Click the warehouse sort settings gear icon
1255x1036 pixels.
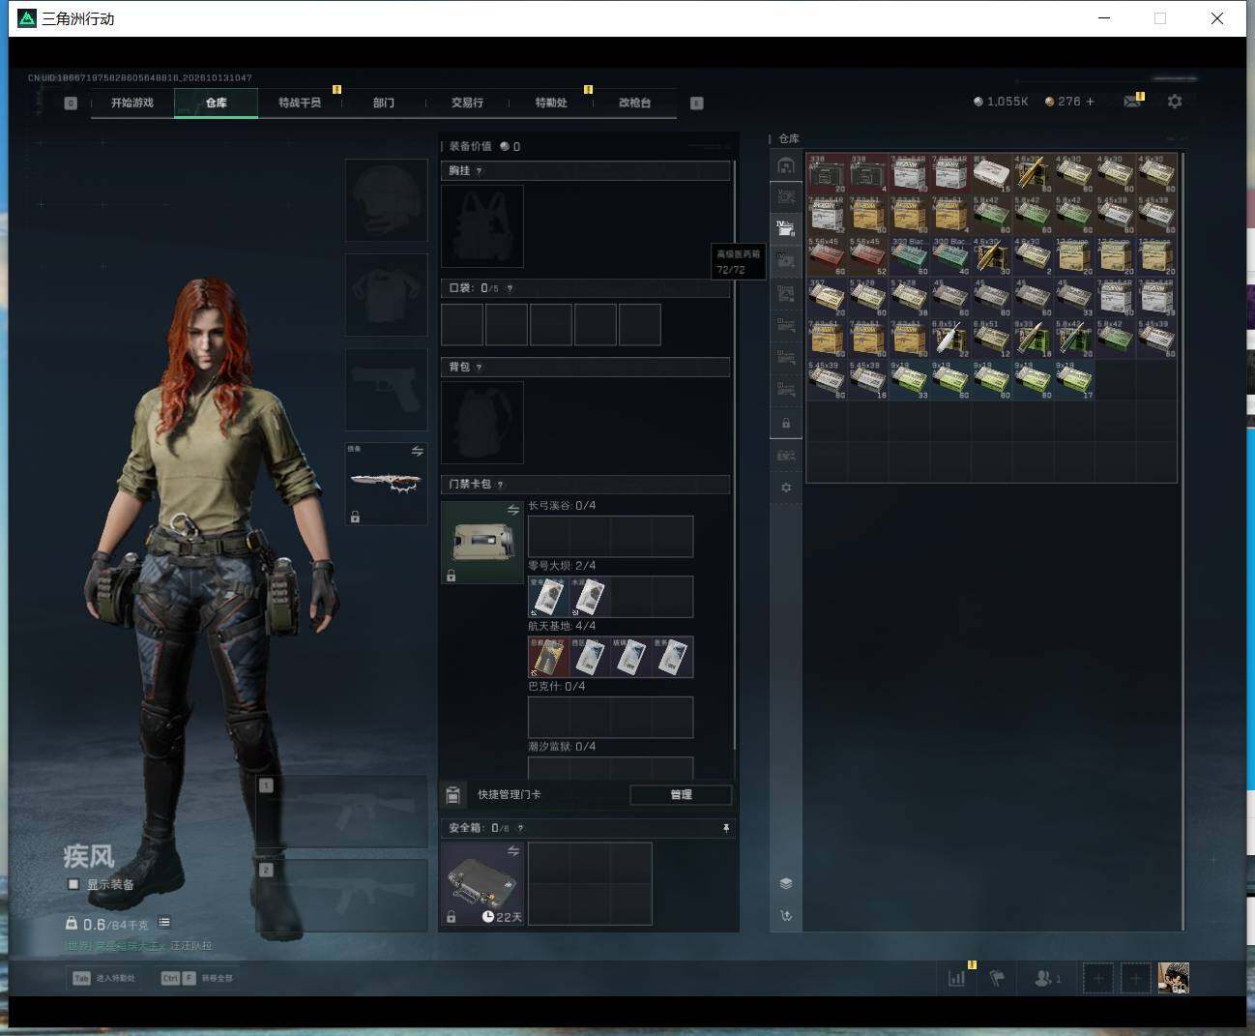coord(786,488)
